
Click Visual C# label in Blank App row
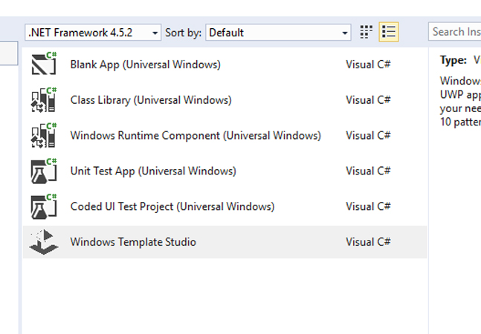click(368, 65)
